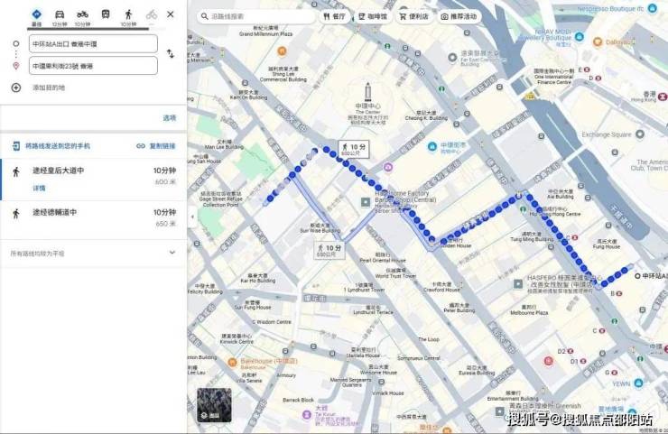Viewport: 668px width, 434px height.
Task: Click the HASPERO shop marker
Action: (518, 283)
